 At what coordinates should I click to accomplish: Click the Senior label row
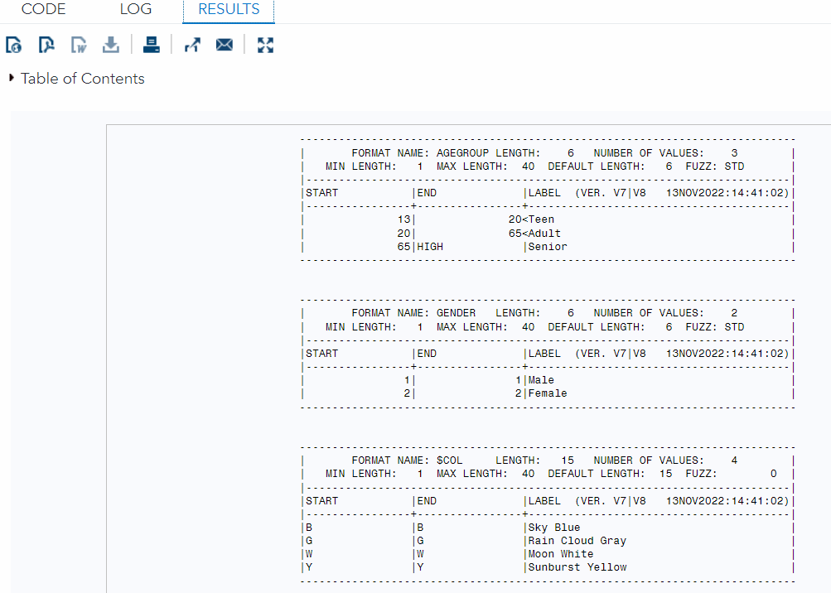pyautogui.click(x=548, y=247)
